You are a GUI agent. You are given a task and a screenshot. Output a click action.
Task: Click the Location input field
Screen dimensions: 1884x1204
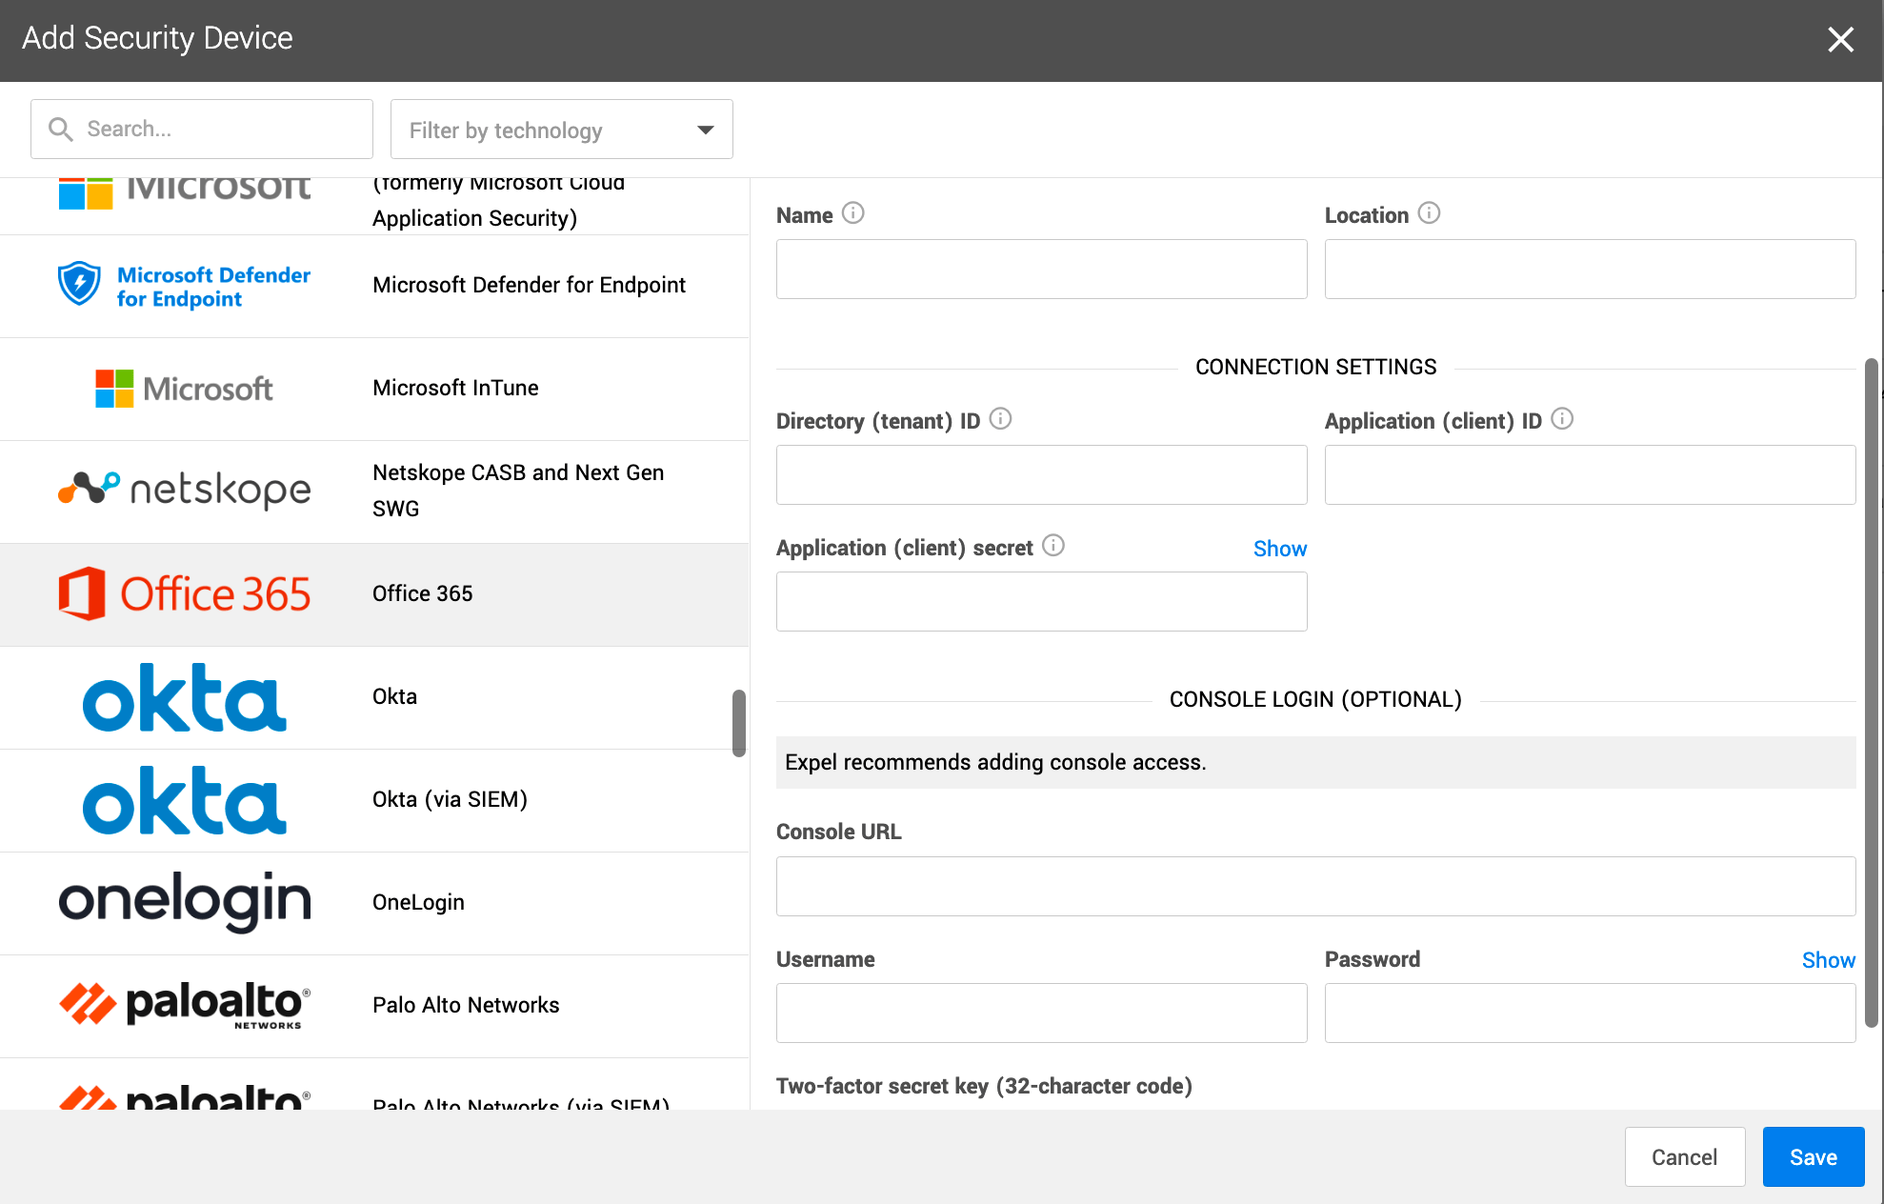1591,270
